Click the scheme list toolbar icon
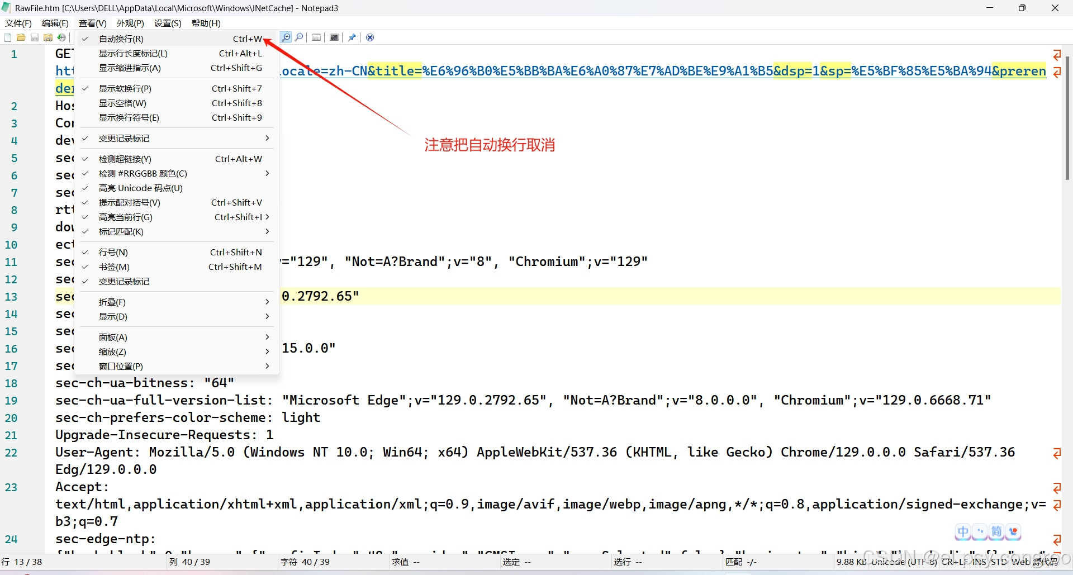Screen dimensions: 1073x575 click(316, 37)
